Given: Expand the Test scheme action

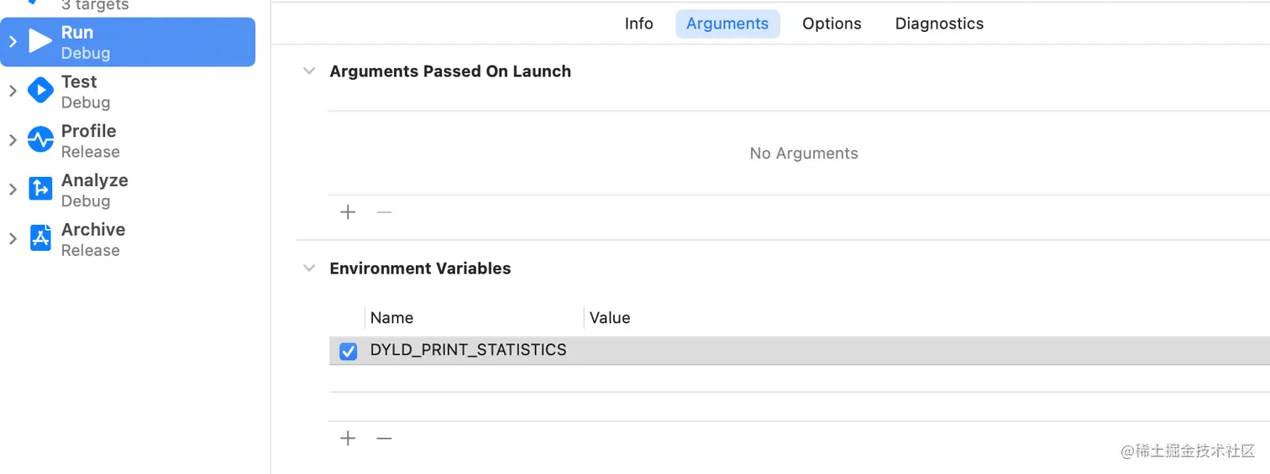Looking at the screenshot, I should point(13,91).
